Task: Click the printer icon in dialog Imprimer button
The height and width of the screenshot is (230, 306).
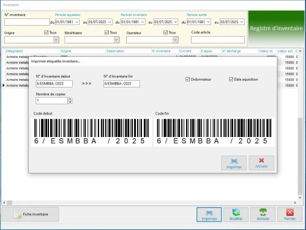Action: tap(234, 161)
